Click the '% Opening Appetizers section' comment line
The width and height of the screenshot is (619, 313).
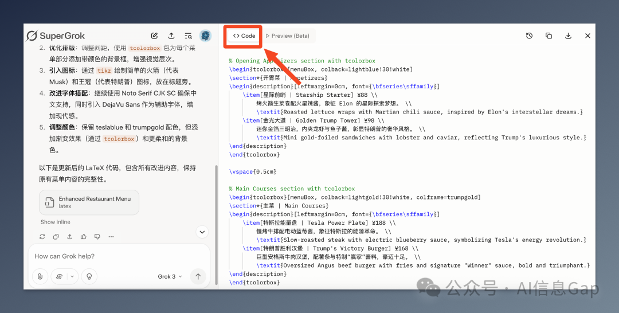[x=302, y=61]
